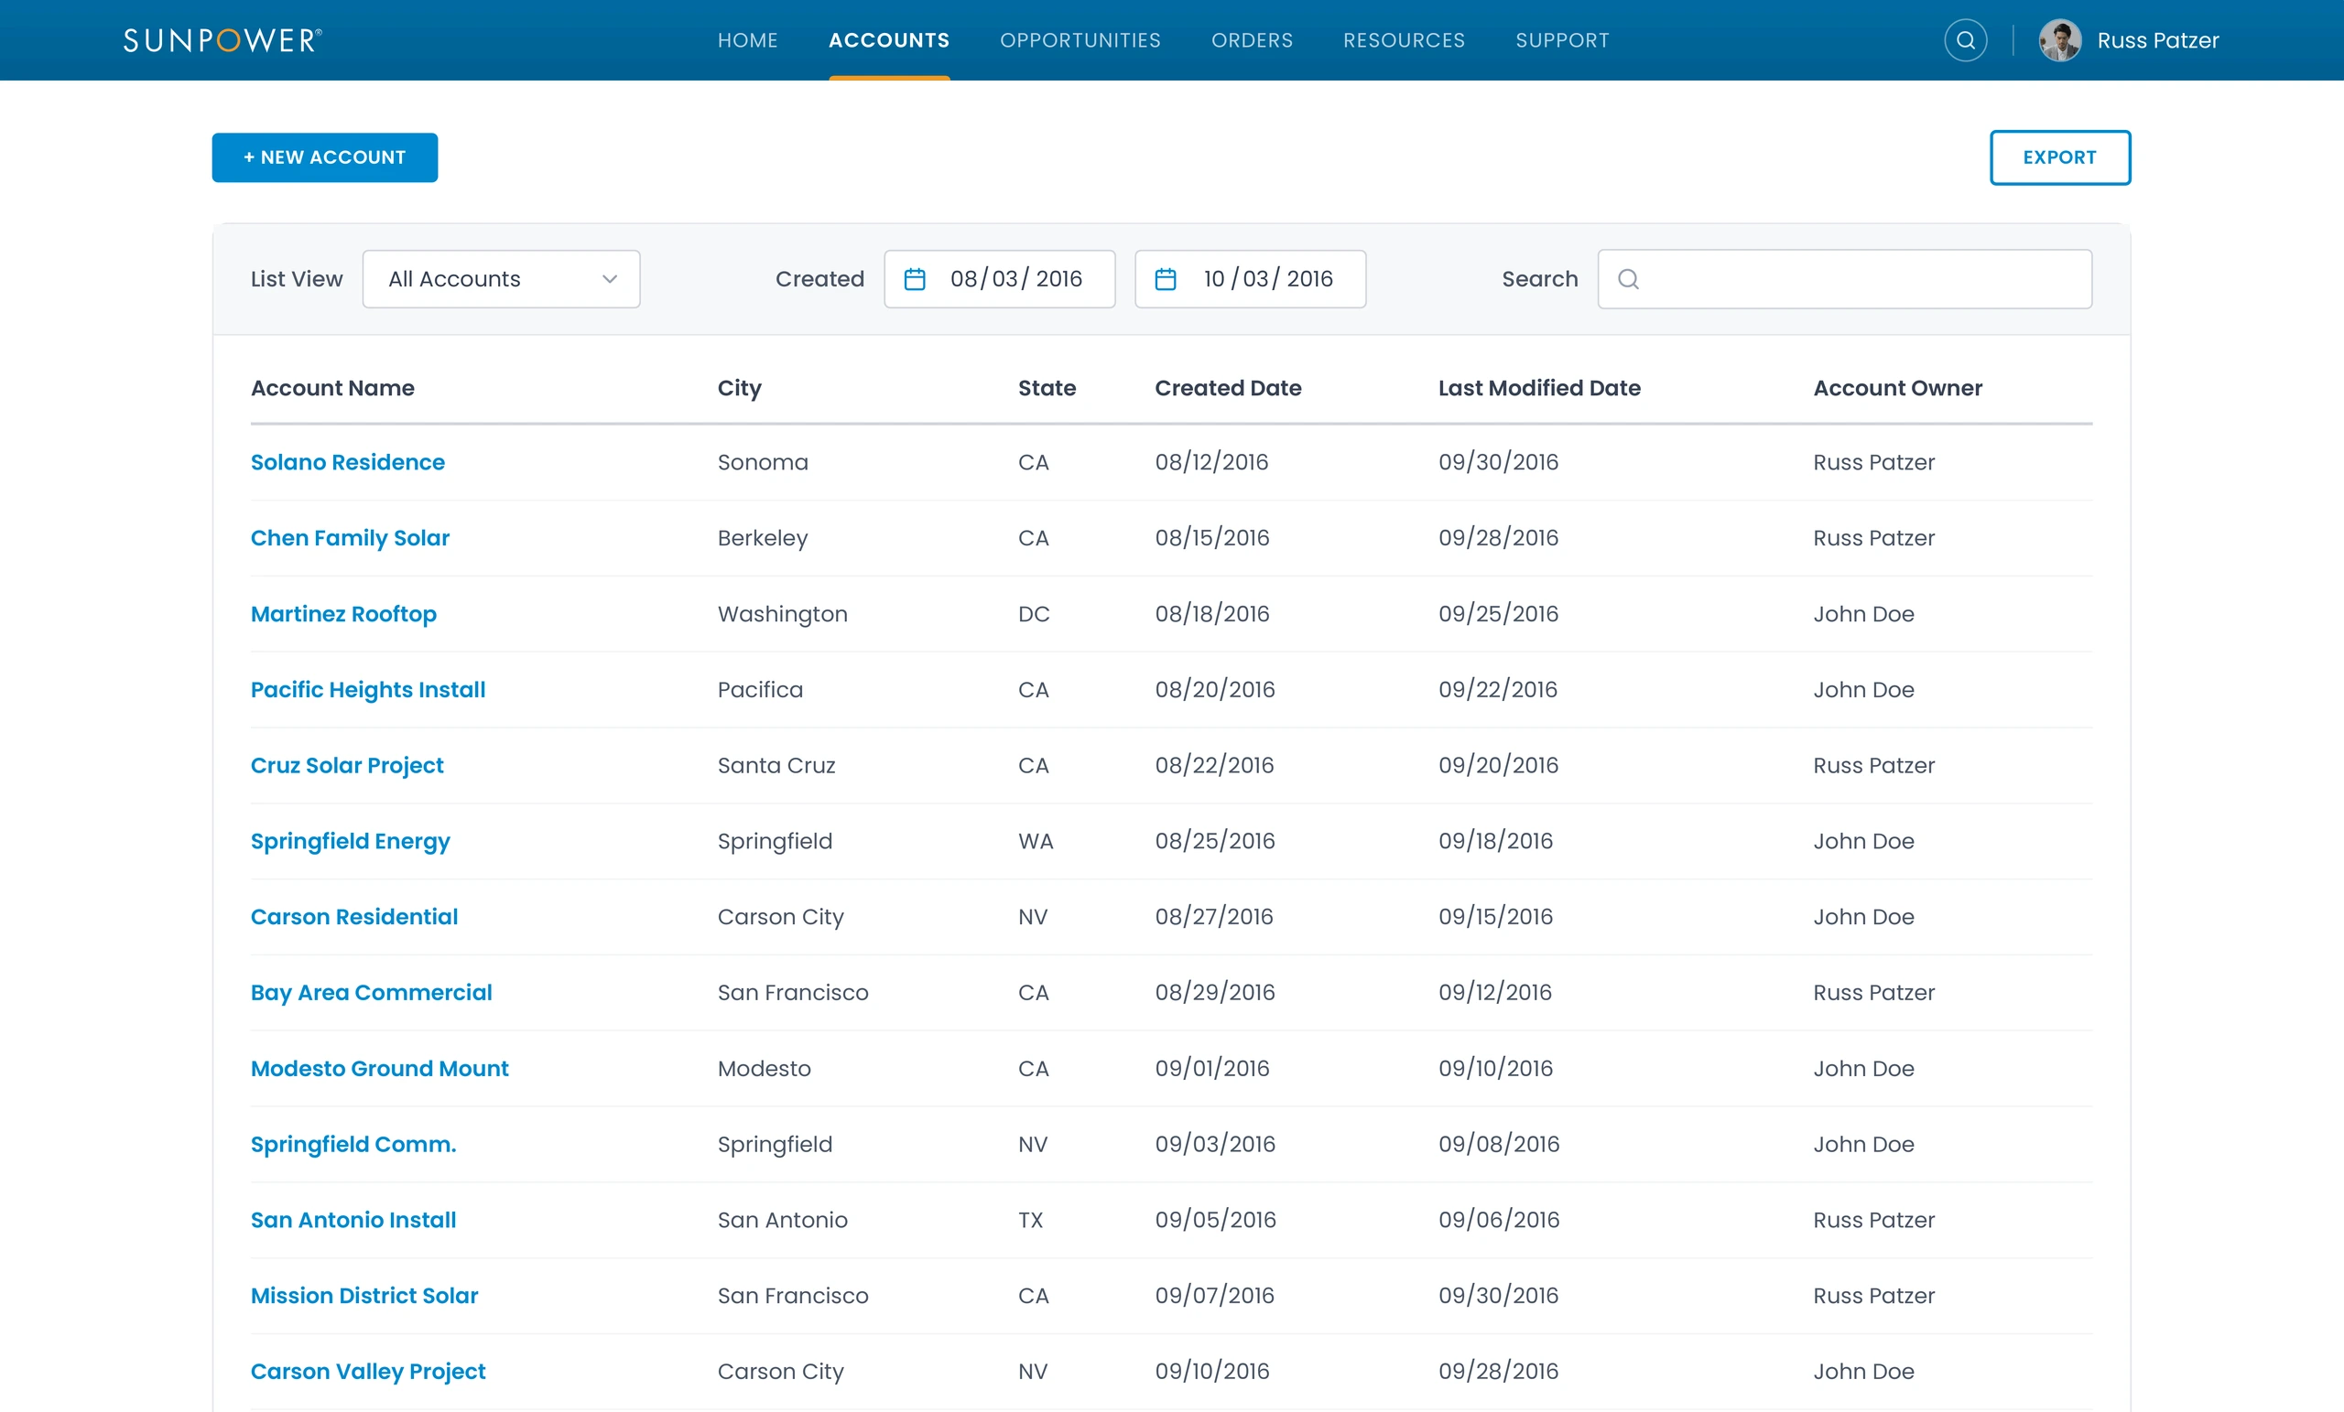
Task: Open calendar icon for end date
Action: 1166,278
